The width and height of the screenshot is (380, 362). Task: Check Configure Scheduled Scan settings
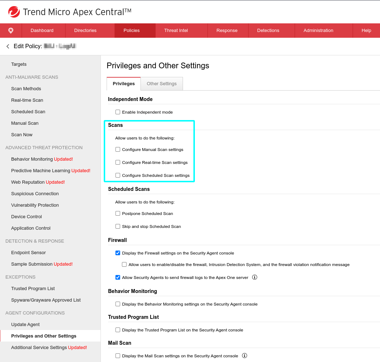point(118,175)
